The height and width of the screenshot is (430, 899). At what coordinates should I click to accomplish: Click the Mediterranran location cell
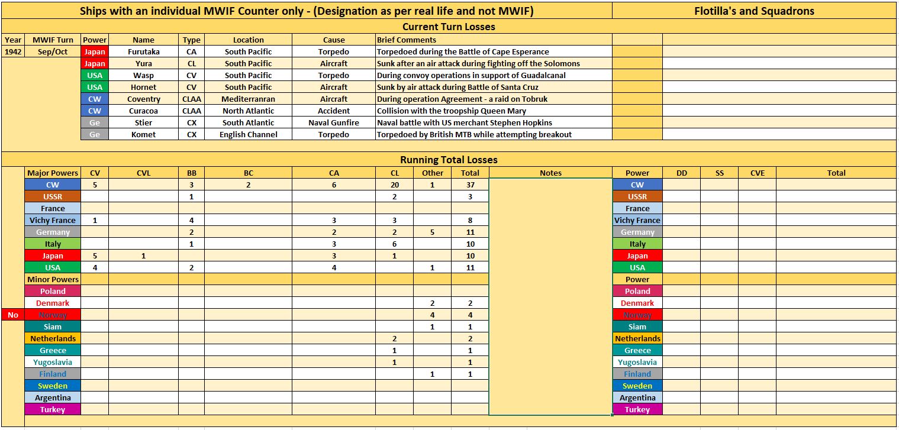[248, 99]
